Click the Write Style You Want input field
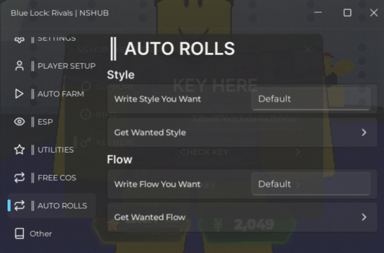 (x=311, y=99)
